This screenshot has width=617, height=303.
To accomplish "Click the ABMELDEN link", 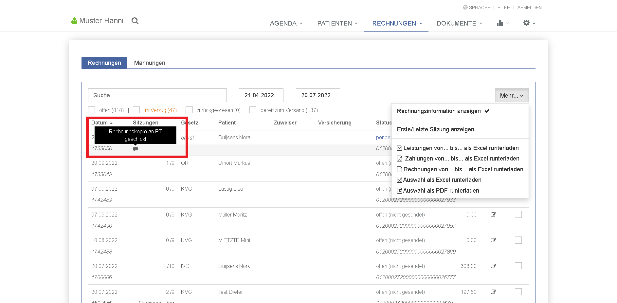I will (x=529, y=8).
